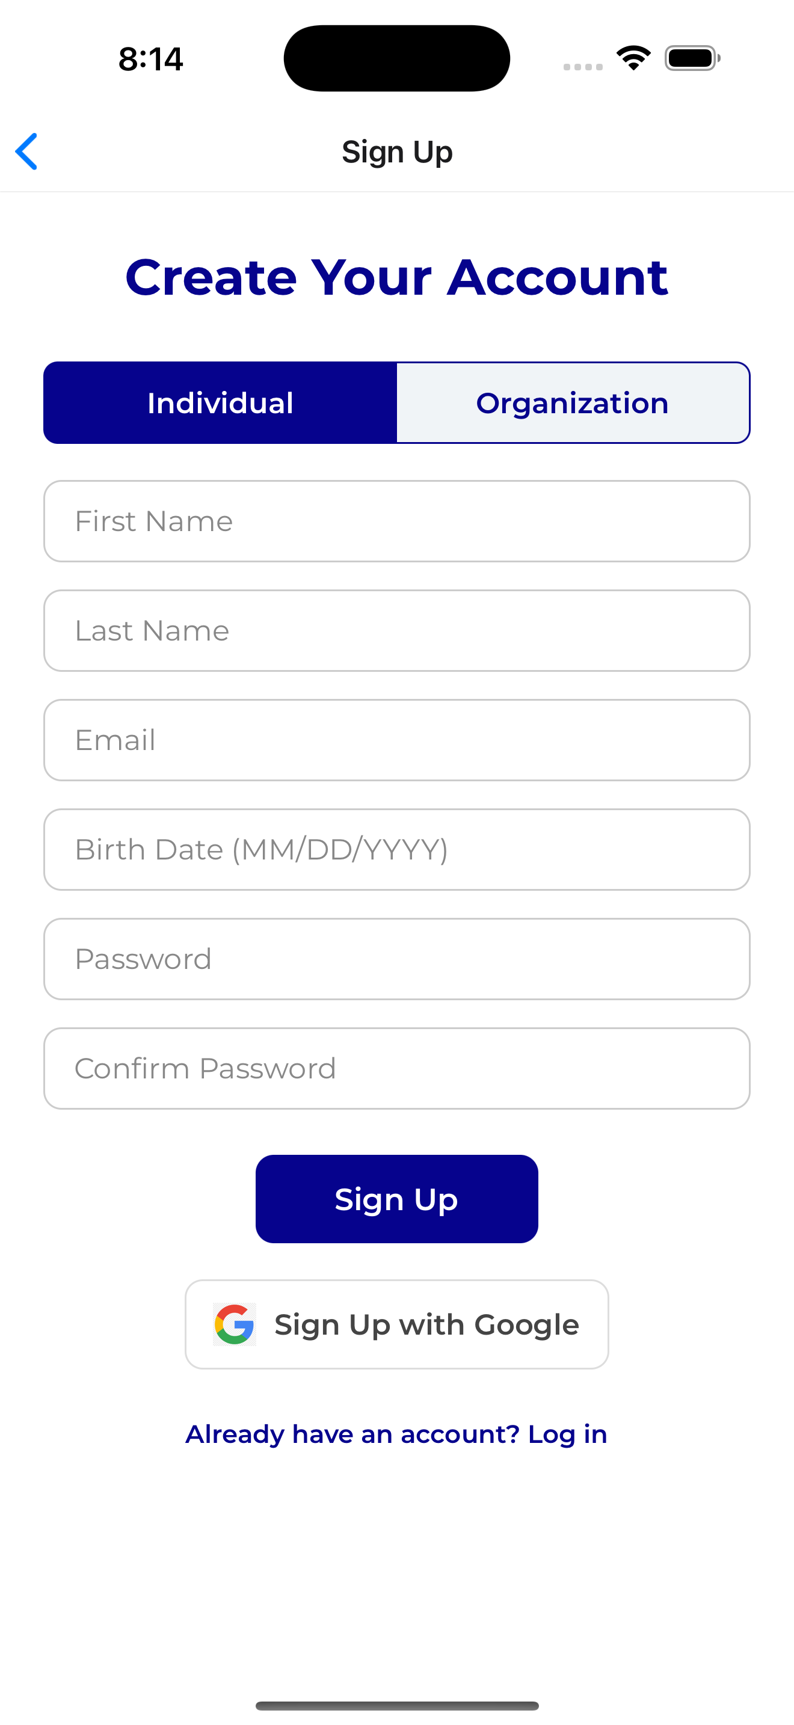Tap the home indicator bar
The width and height of the screenshot is (794, 1725).
pos(397,1705)
